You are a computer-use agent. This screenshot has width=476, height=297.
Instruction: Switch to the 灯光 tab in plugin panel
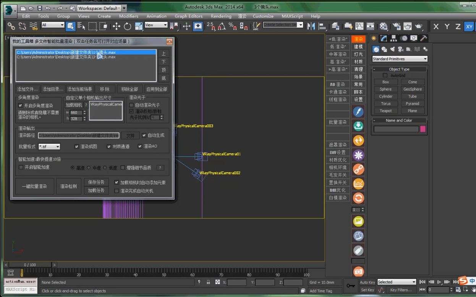(358, 54)
